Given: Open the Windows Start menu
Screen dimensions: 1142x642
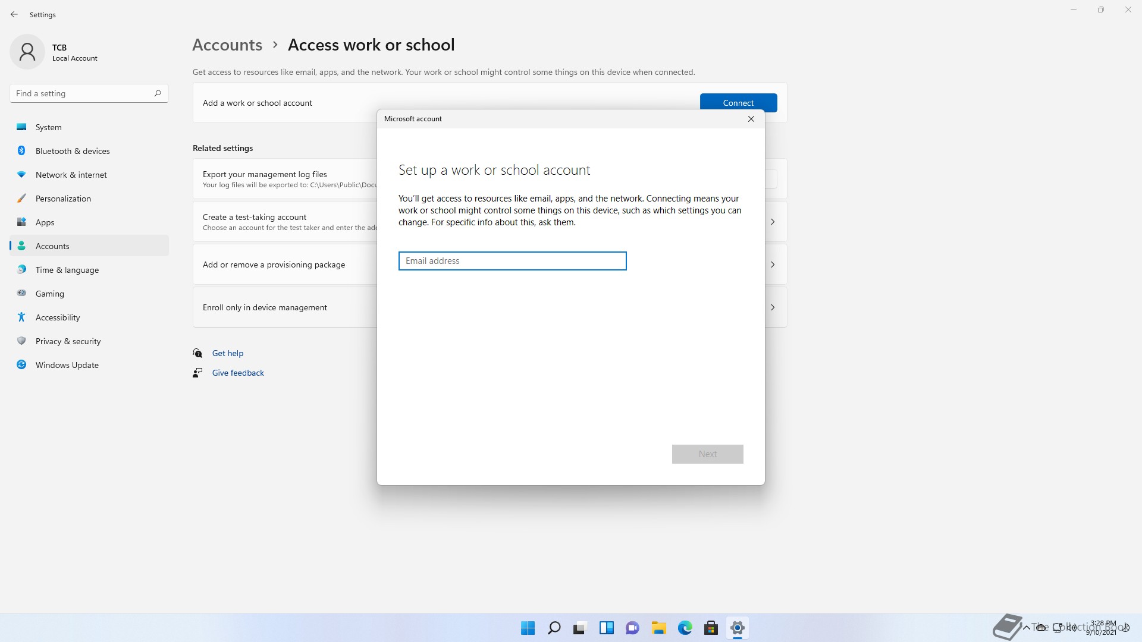Looking at the screenshot, I should pos(528,628).
